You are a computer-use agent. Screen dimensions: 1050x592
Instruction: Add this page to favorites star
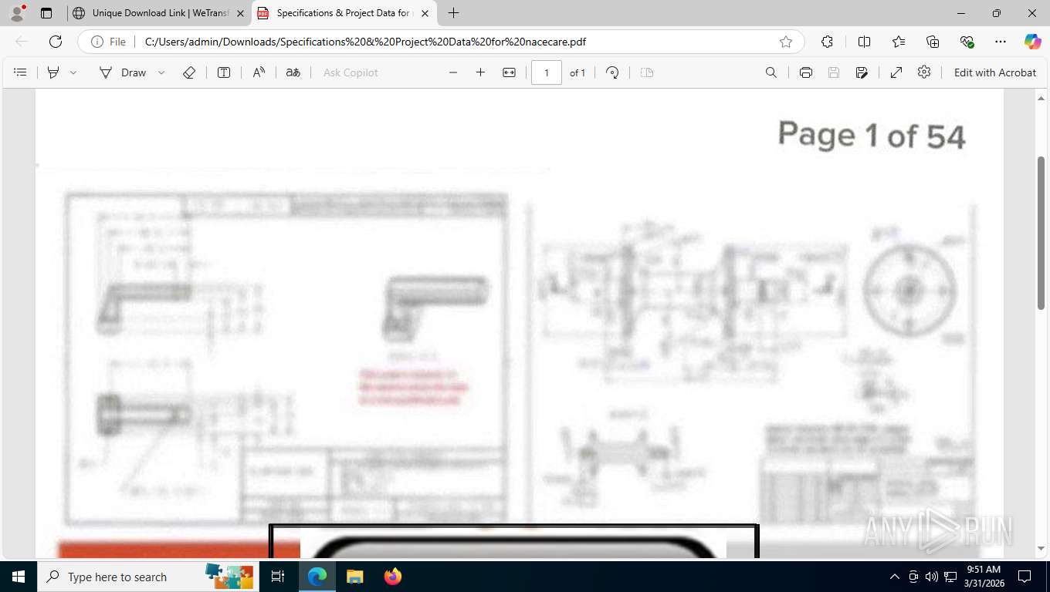tap(786, 42)
